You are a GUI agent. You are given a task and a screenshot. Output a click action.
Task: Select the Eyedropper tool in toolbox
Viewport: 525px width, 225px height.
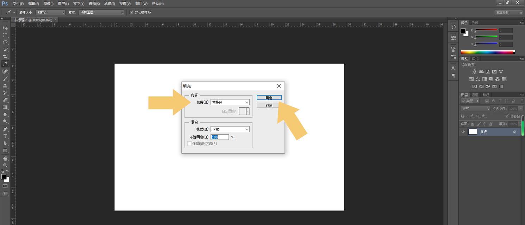[x=5, y=64]
